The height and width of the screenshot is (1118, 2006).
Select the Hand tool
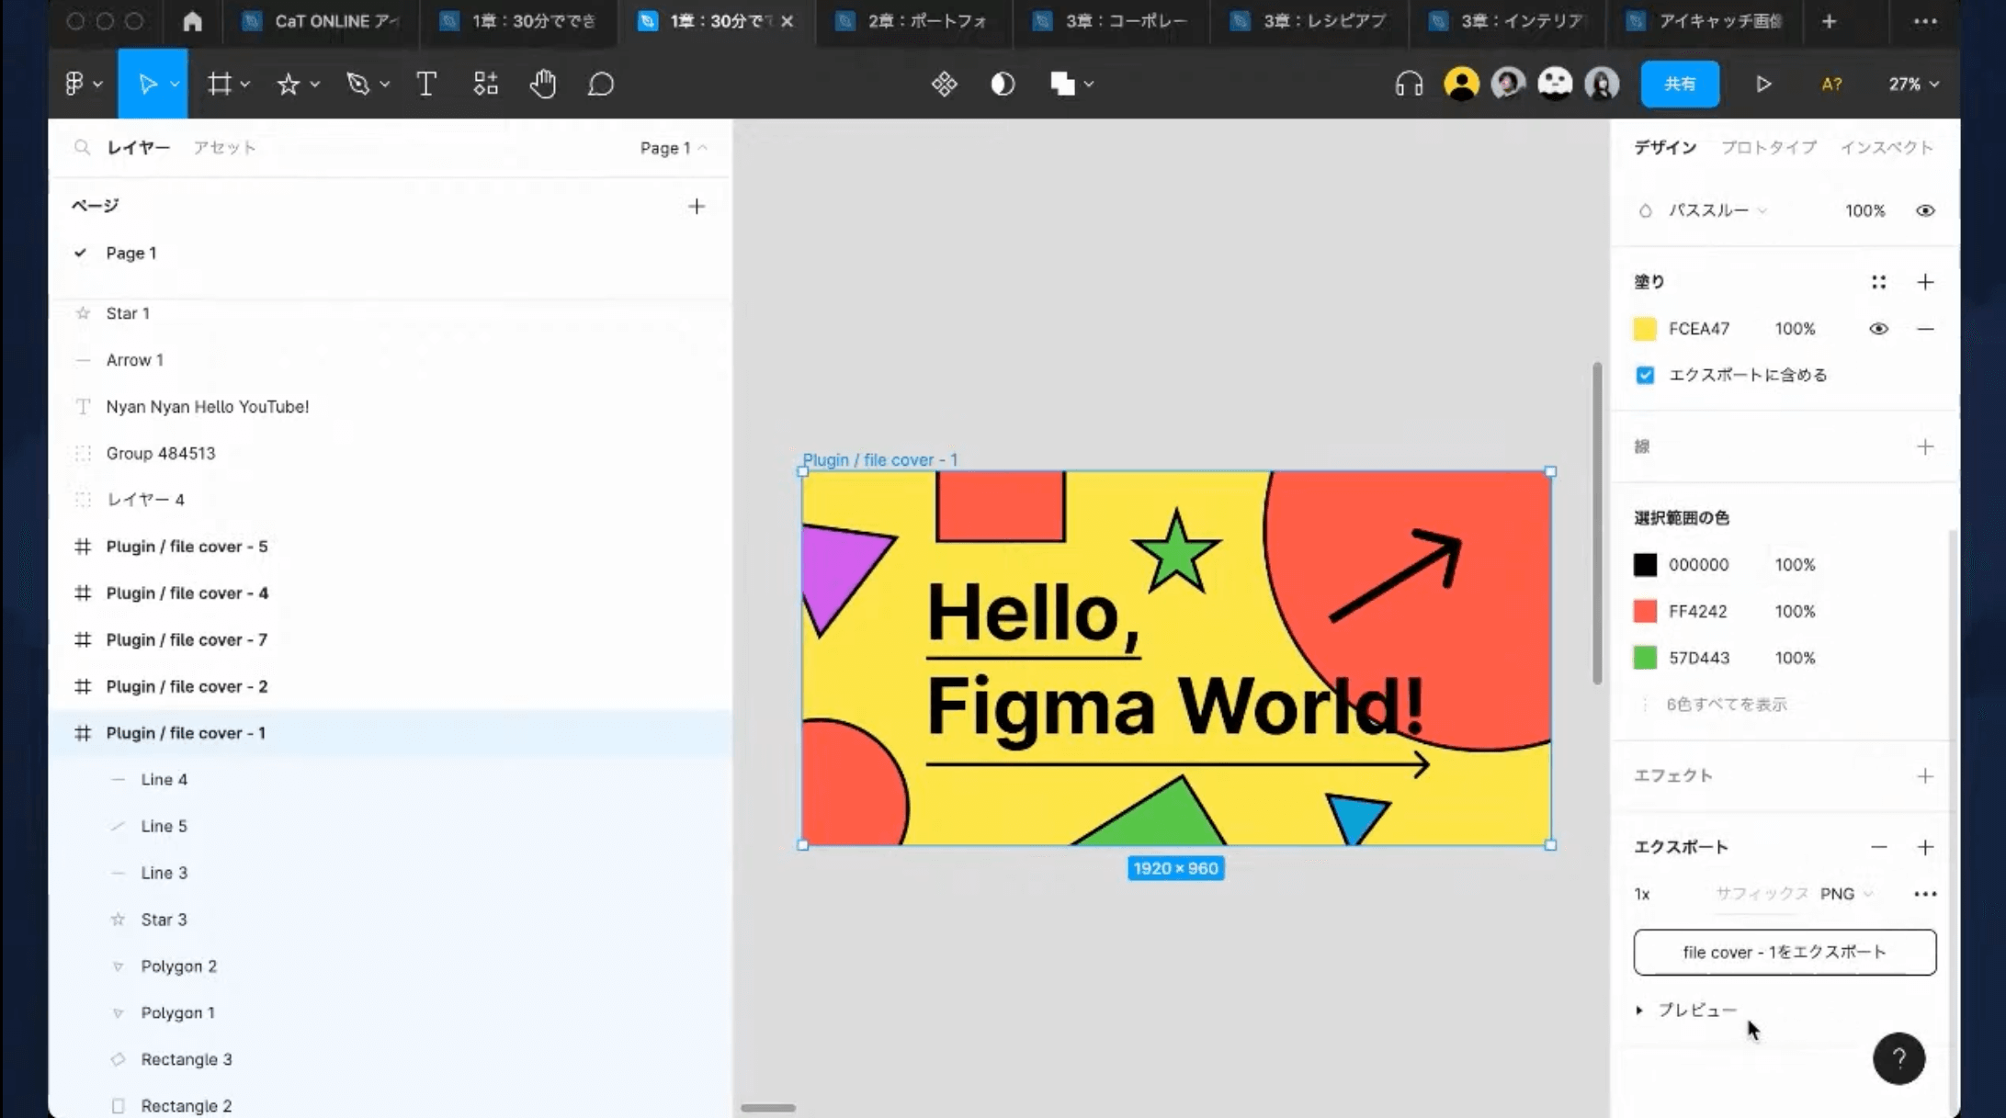click(x=543, y=84)
